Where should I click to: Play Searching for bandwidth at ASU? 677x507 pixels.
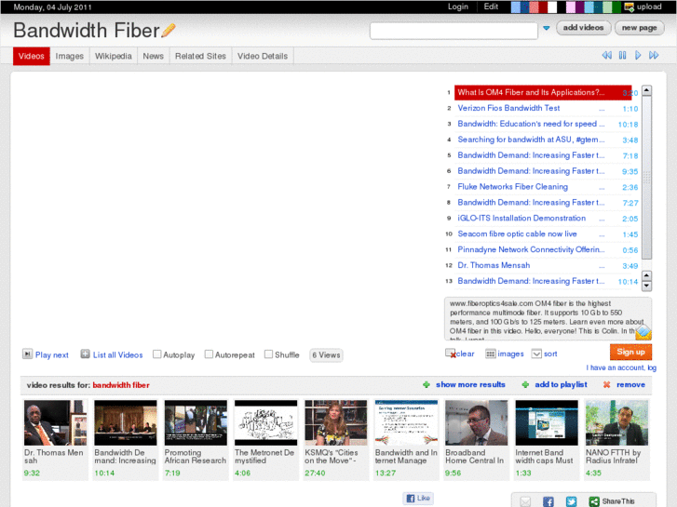[531, 140]
